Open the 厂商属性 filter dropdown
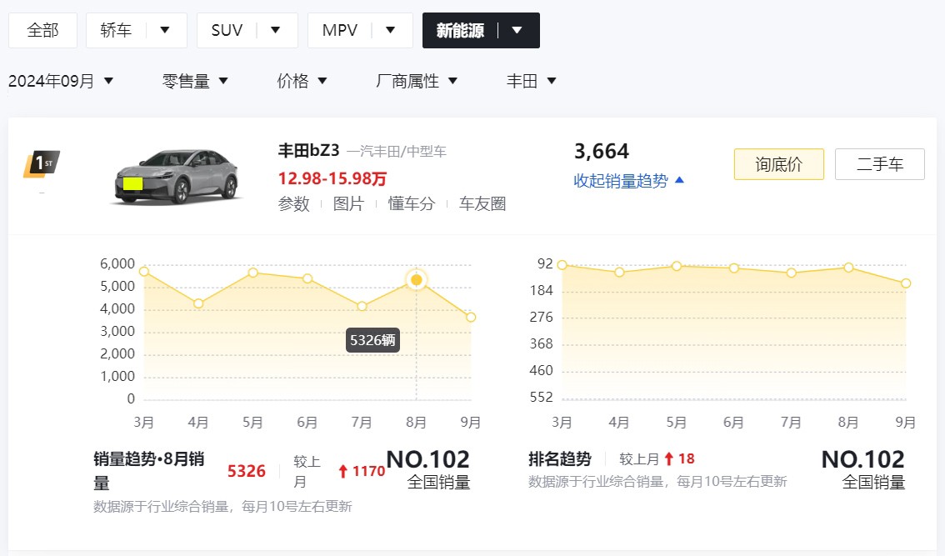The height and width of the screenshot is (556, 945). point(417,81)
